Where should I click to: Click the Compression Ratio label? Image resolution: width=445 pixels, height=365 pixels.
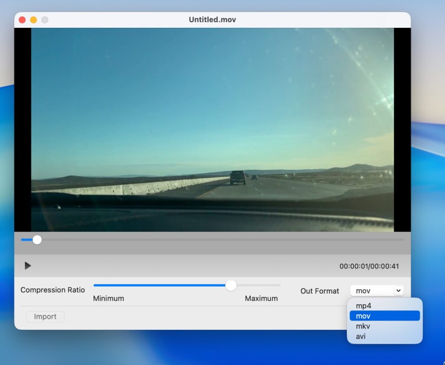[x=53, y=290]
